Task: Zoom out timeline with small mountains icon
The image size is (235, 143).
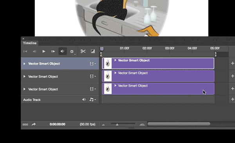Action: click(x=103, y=125)
